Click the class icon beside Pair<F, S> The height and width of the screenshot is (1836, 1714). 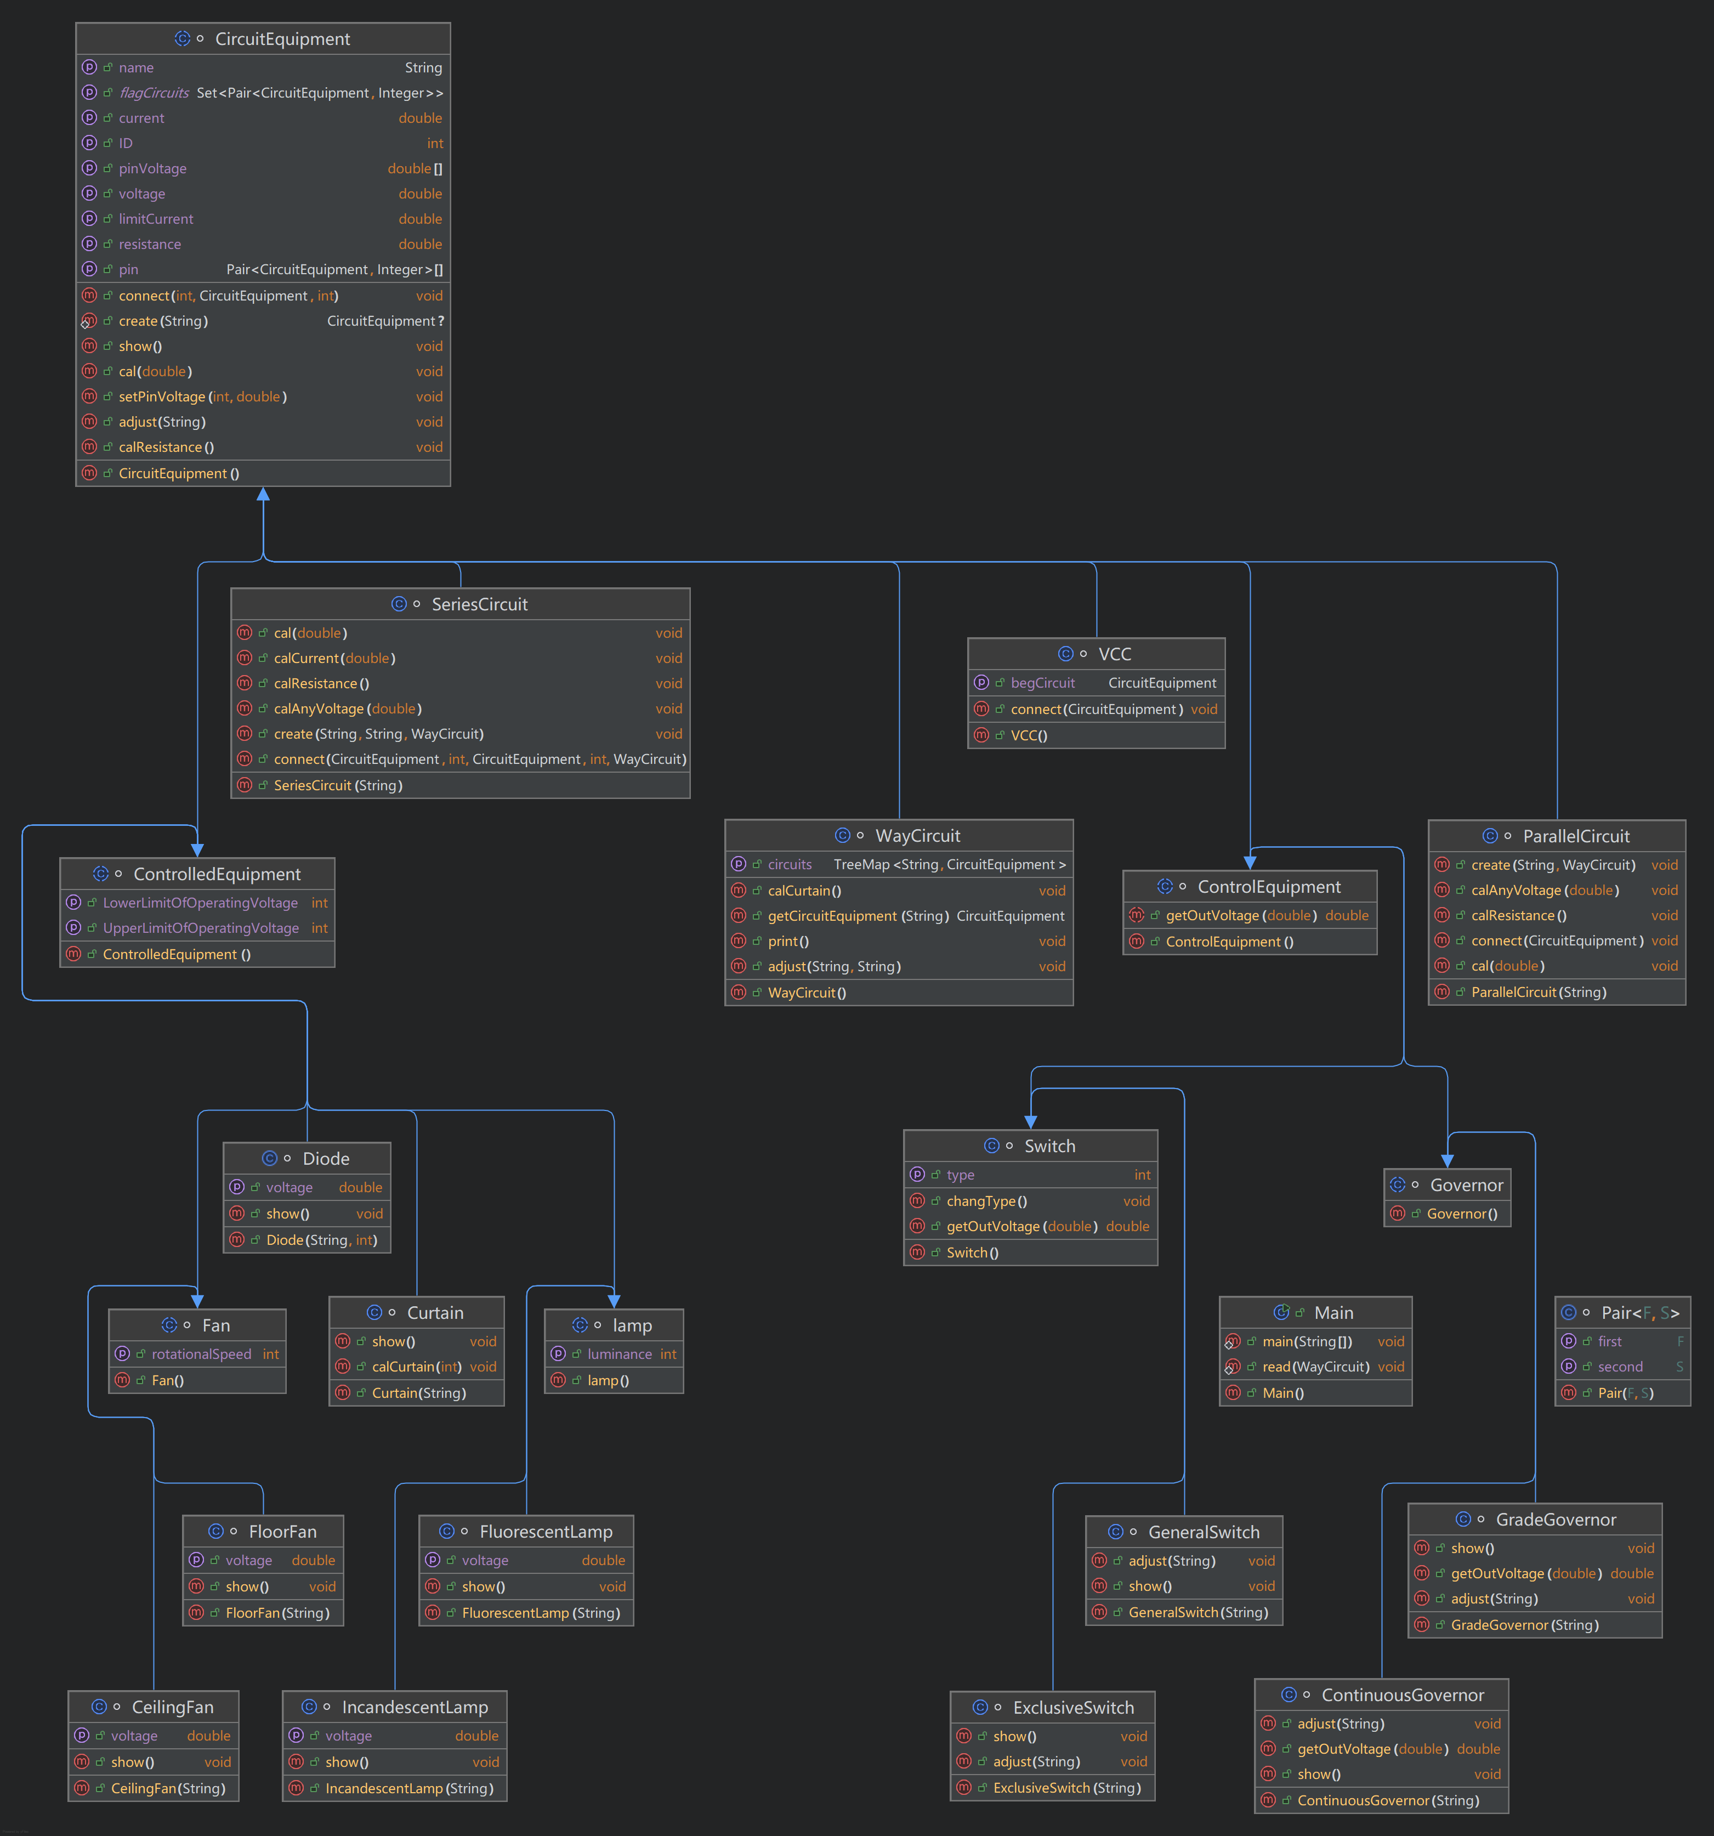click(1568, 1312)
